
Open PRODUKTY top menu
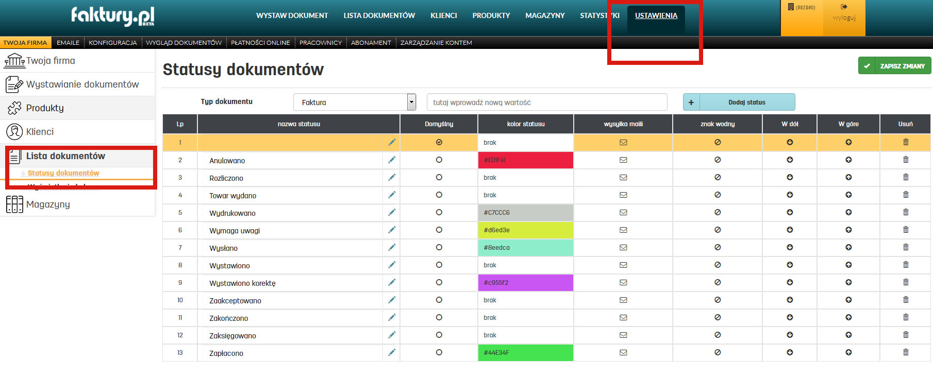click(491, 15)
